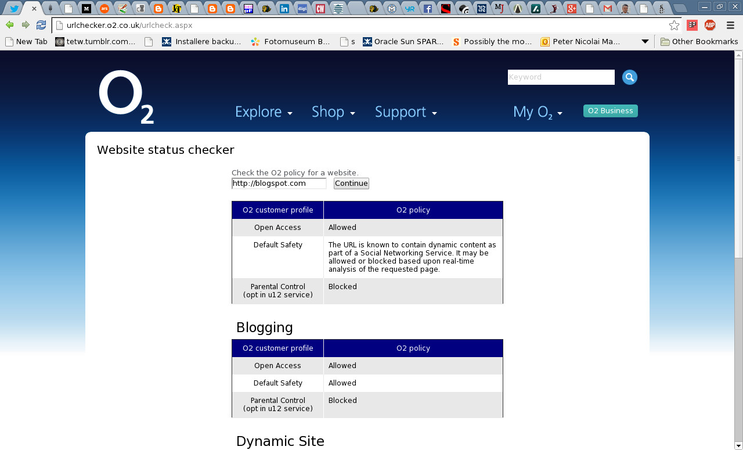Expand the Explore menu

tap(264, 112)
